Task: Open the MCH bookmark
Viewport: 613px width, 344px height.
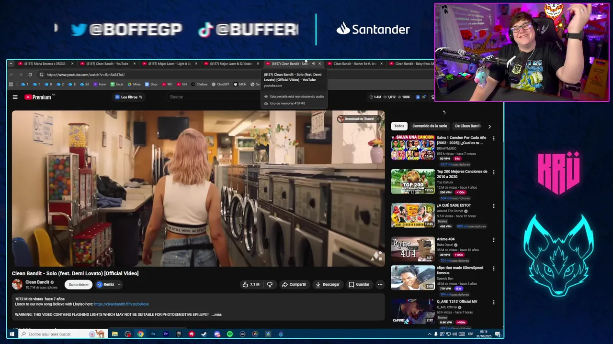Action: click(x=240, y=84)
